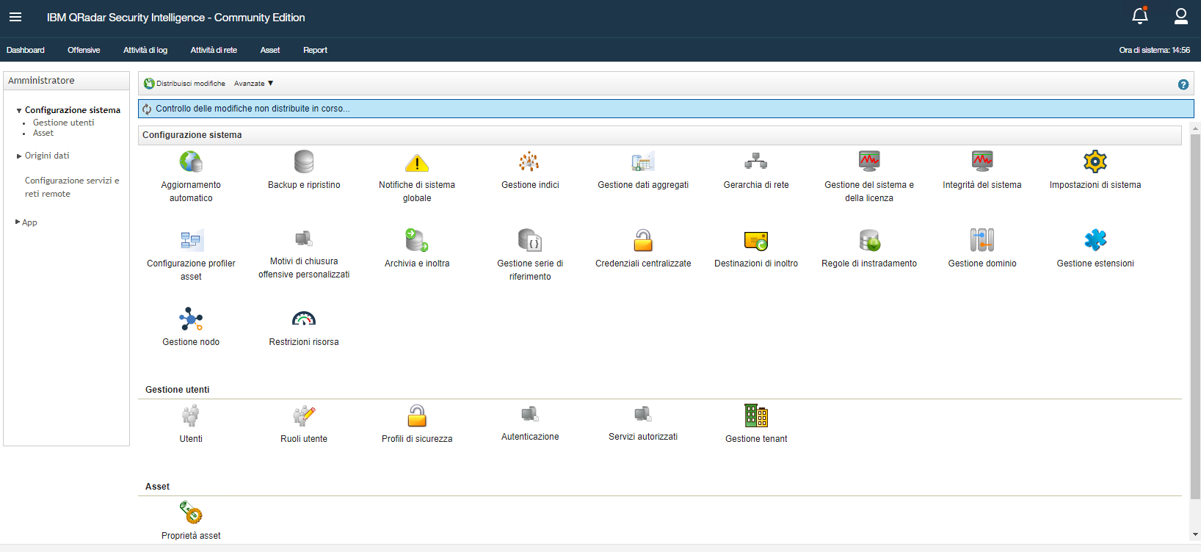The height and width of the screenshot is (552, 1201).
Task: Open Autenticazione
Action: coord(530,424)
